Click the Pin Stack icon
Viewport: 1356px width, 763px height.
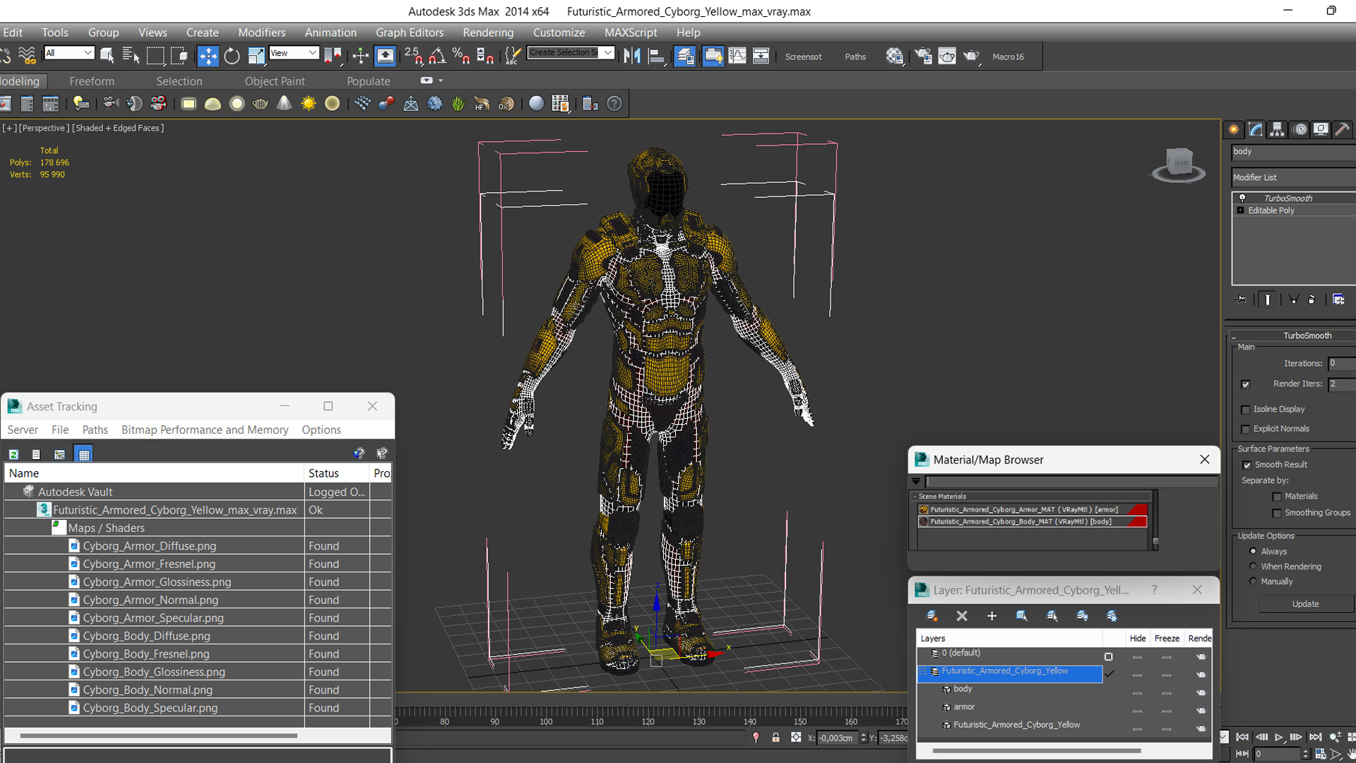[x=1241, y=300]
